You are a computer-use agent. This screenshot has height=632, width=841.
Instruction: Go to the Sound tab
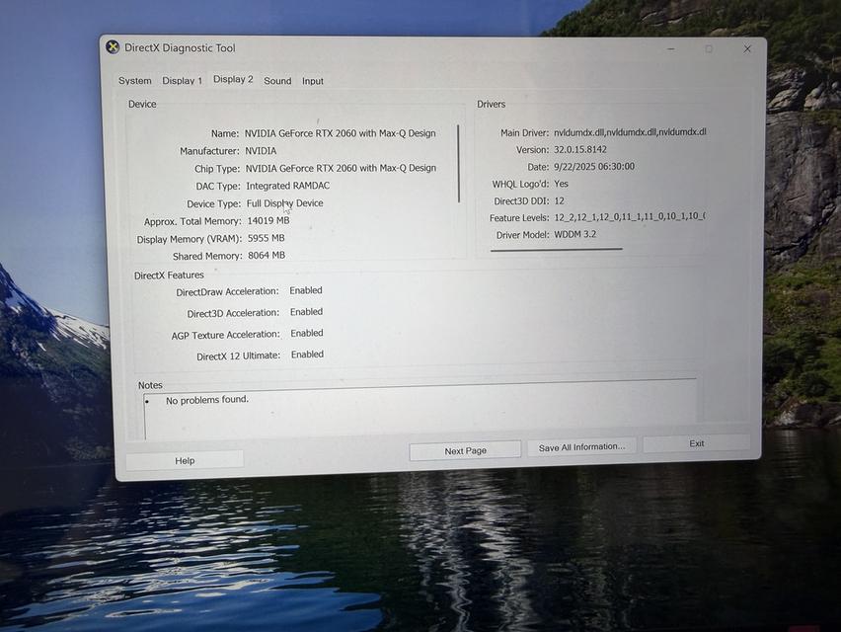pyautogui.click(x=277, y=81)
